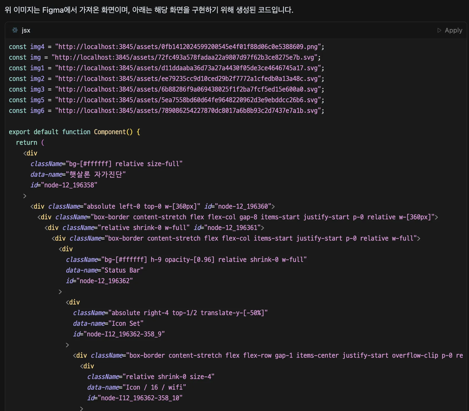Image resolution: width=469 pixels, height=411 pixels.
Task: Click the const img3 declaration line
Action: pos(166,89)
